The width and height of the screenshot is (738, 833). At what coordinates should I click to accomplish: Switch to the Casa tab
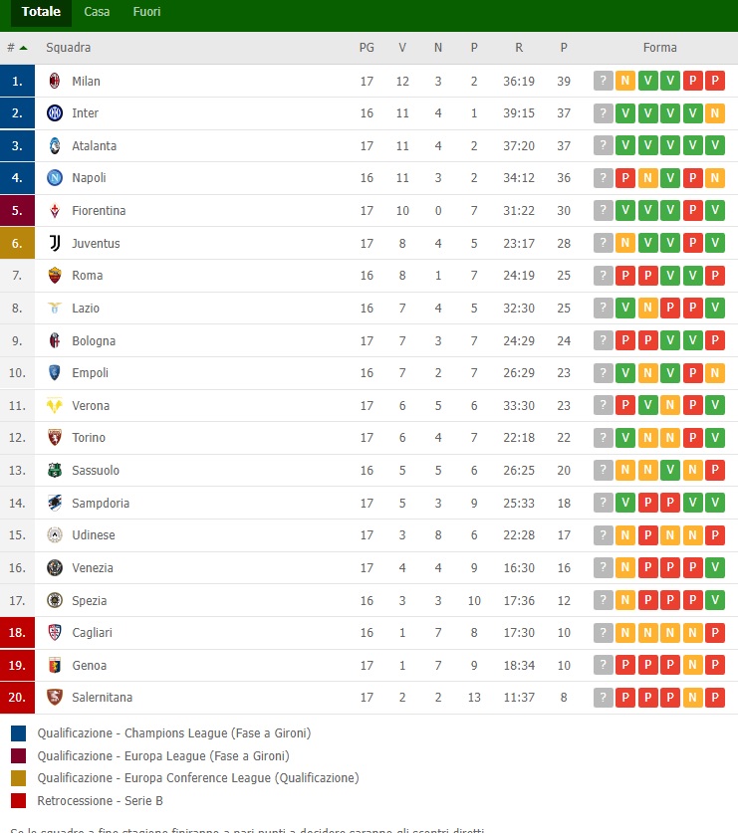97,12
